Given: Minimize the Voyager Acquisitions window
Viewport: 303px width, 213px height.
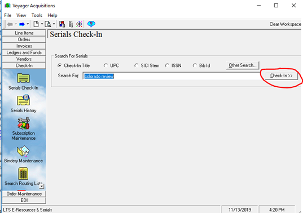Looking at the screenshot, I should [x=258, y=6].
